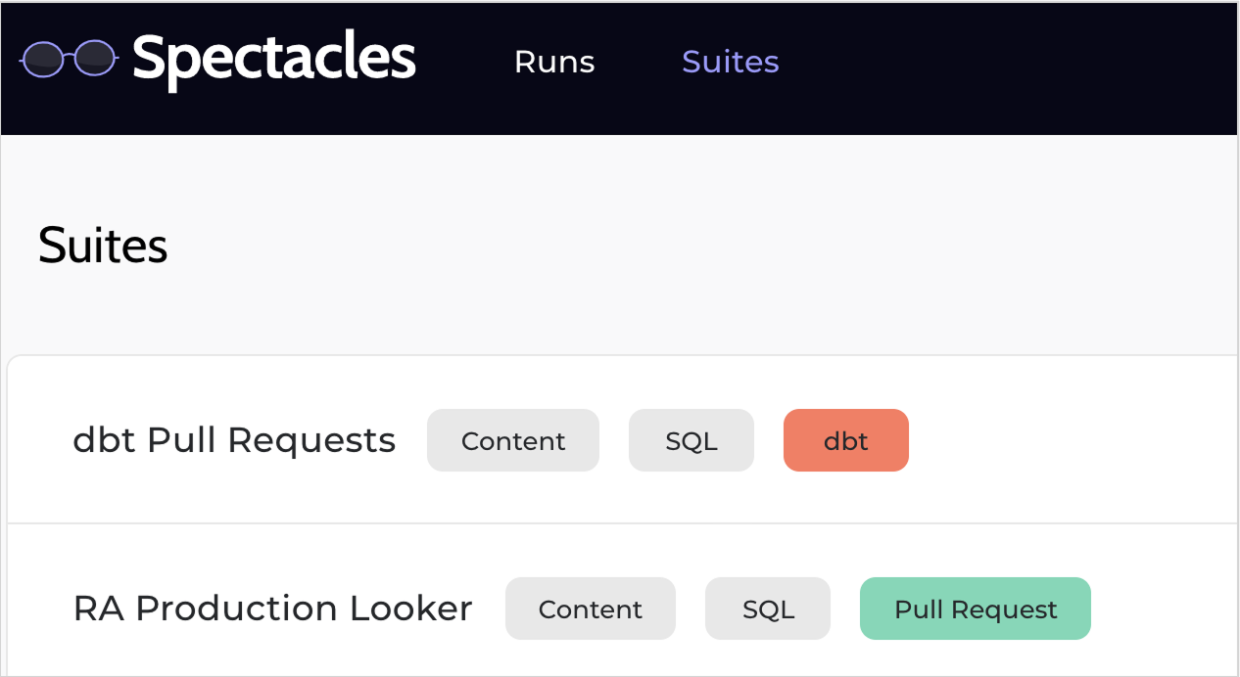The image size is (1240, 677).
Task: Select Content tag in dbt Pull Requests row
Action: (513, 441)
